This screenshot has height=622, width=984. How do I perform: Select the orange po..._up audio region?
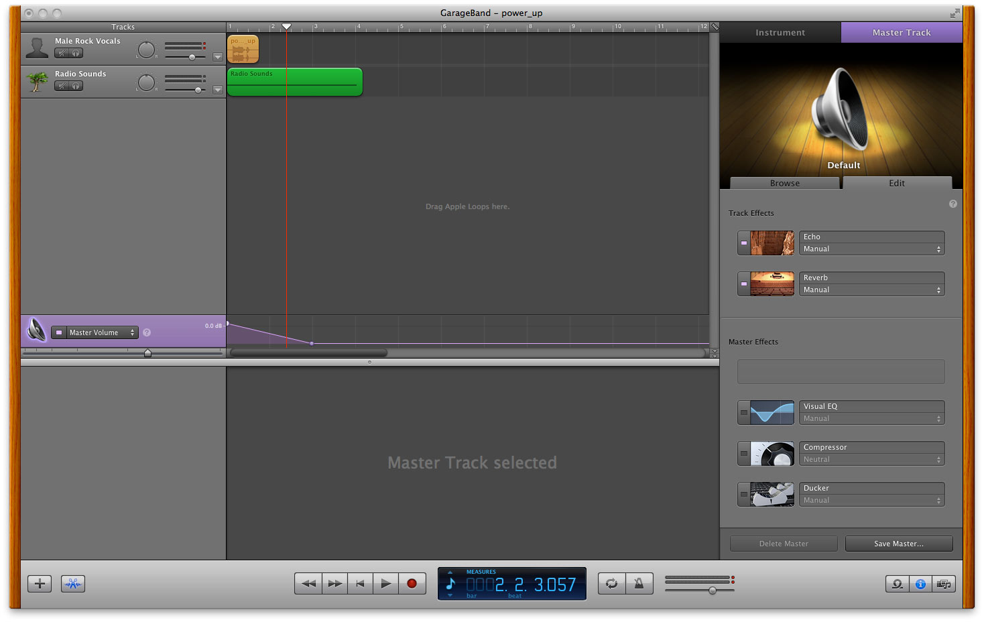pyautogui.click(x=243, y=50)
